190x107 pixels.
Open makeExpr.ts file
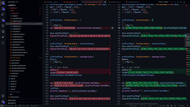point(24,26)
